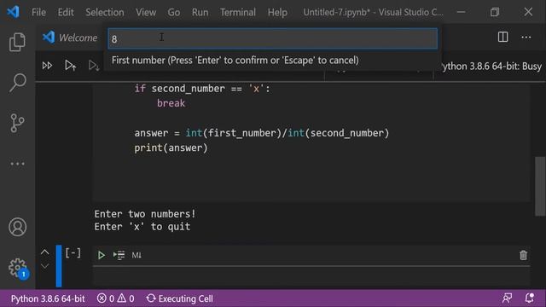Viewport: 546px width, 307px height.
Task: Open File menu
Action: coord(38,12)
